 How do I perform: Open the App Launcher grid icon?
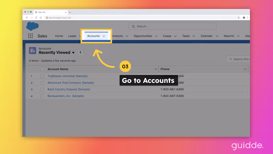click(x=30, y=36)
